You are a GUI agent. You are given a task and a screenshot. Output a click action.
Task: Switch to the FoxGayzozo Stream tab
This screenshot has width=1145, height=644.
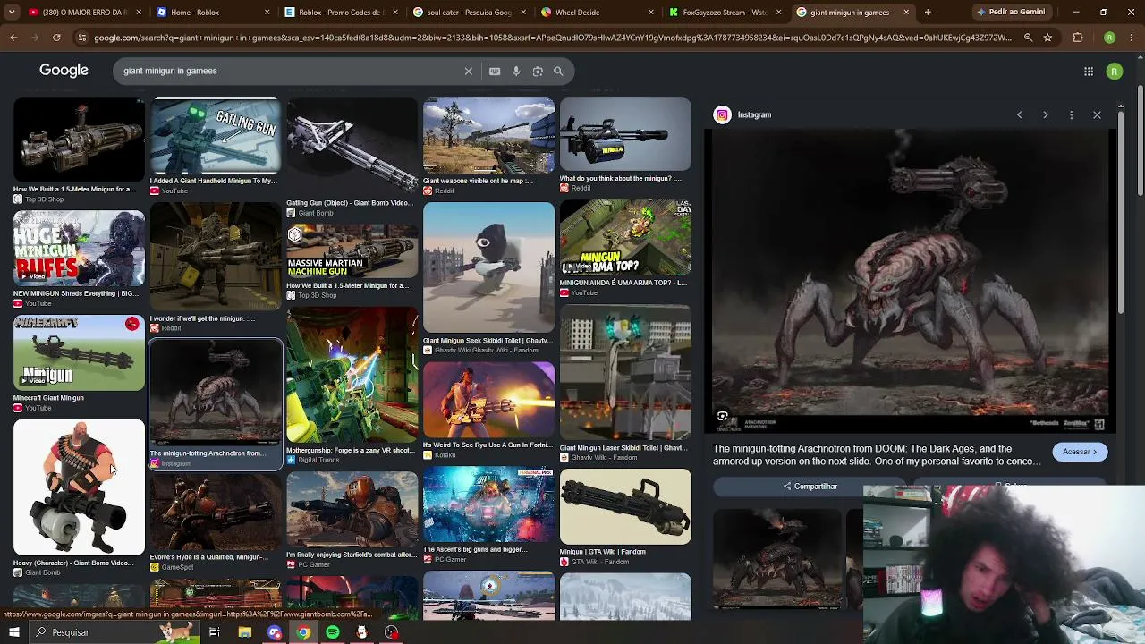click(725, 13)
